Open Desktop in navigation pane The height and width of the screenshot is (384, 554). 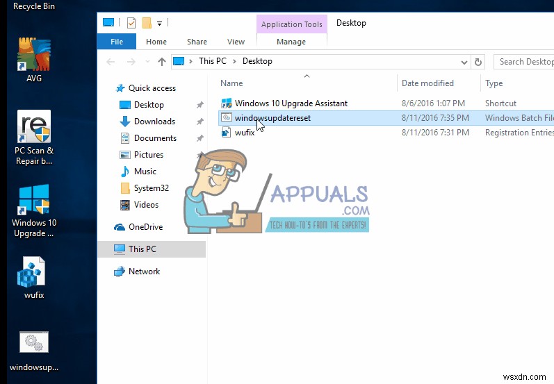[149, 105]
